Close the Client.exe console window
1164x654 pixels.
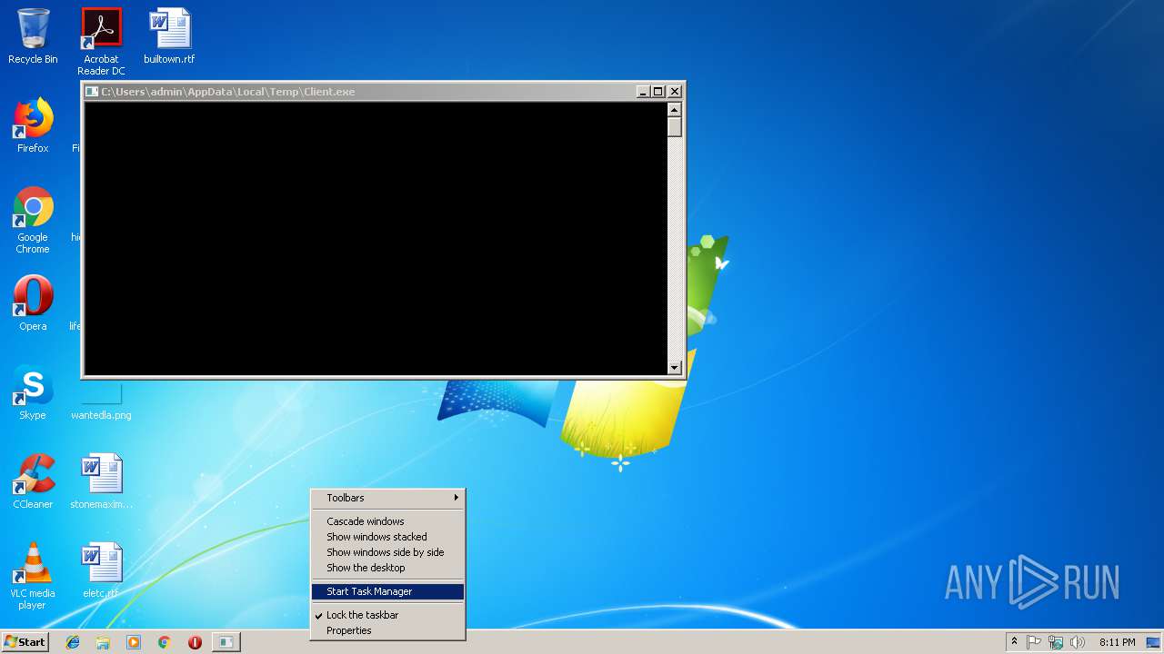pyautogui.click(x=675, y=92)
